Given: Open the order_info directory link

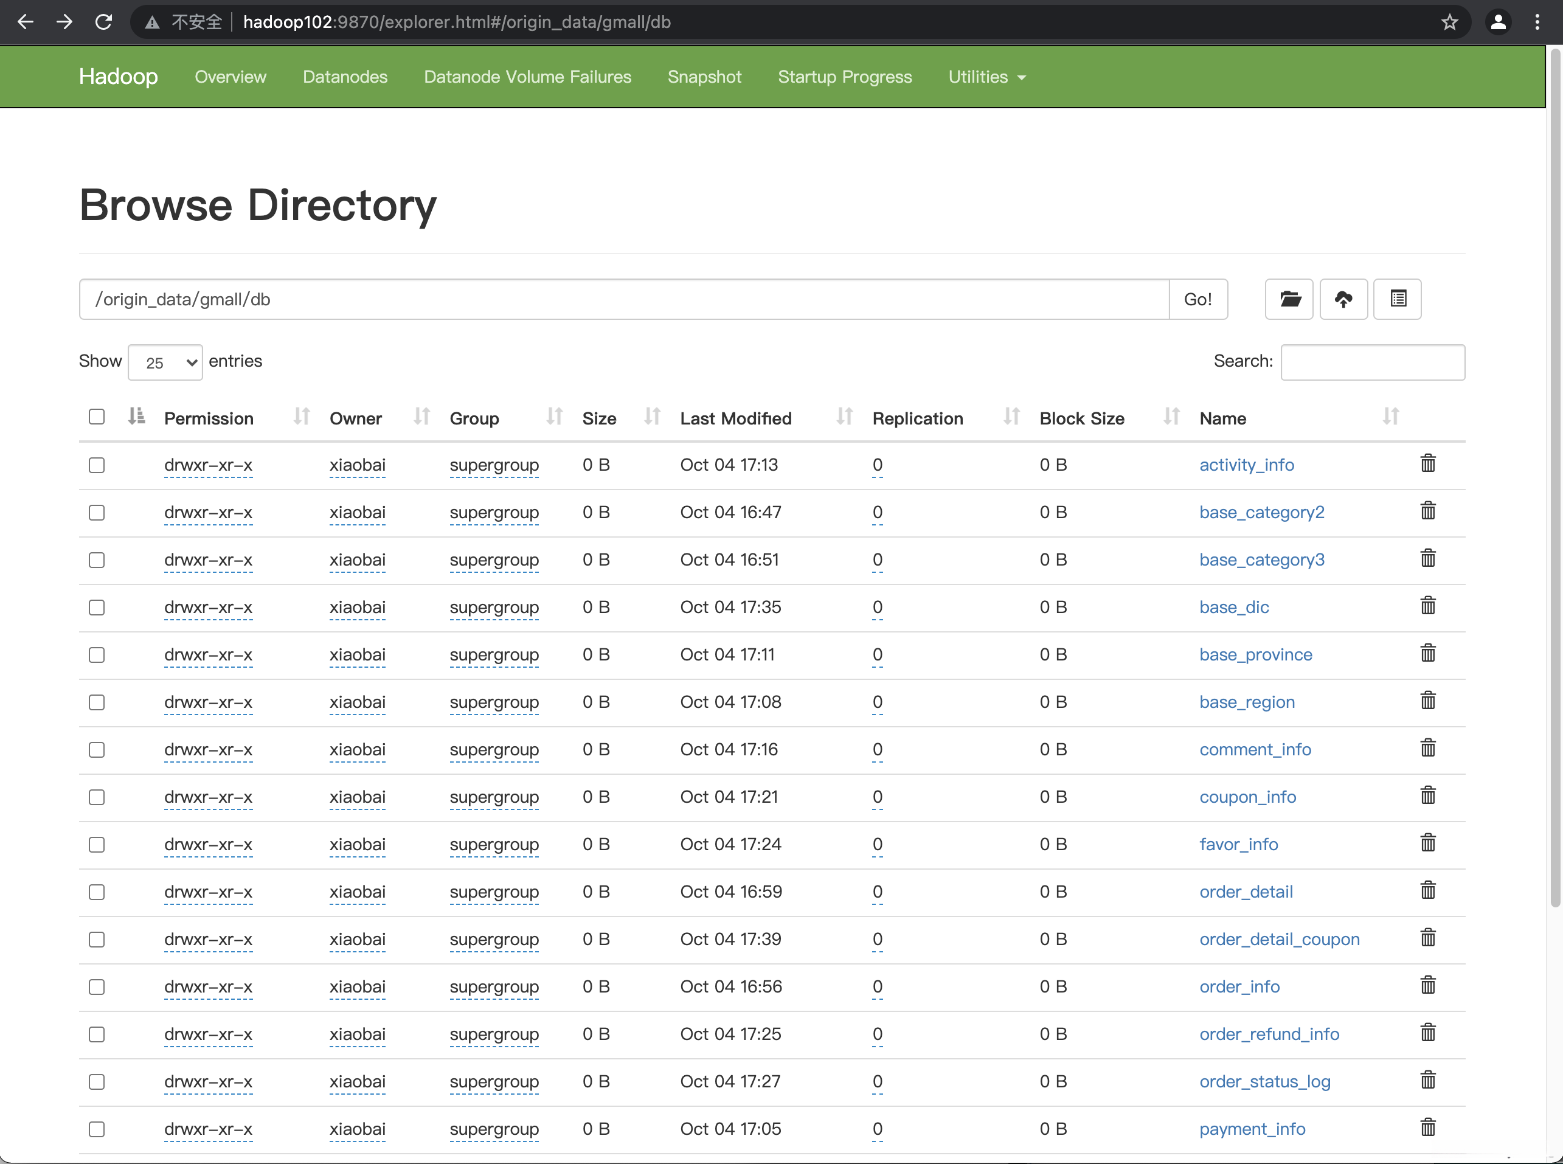Looking at the screenshot, I should click(1239, 986).
